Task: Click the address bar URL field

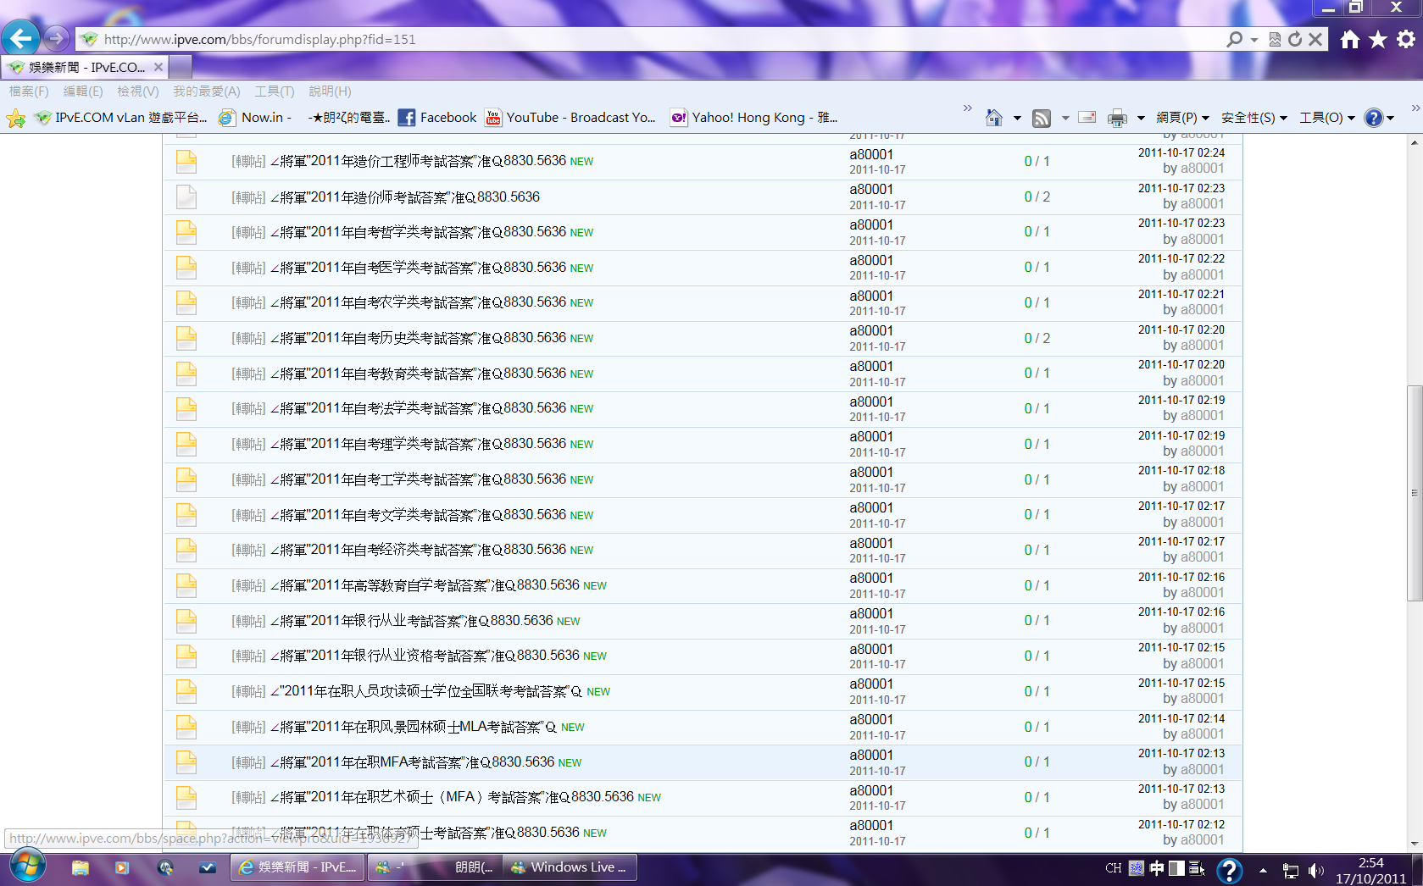Action: 593,39
